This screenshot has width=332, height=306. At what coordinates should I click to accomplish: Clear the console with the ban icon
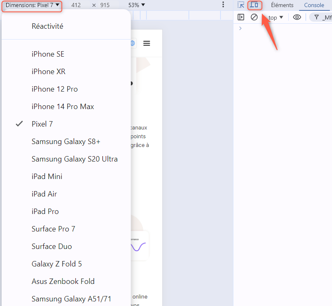pyautogui.click(x=254, y=17)
